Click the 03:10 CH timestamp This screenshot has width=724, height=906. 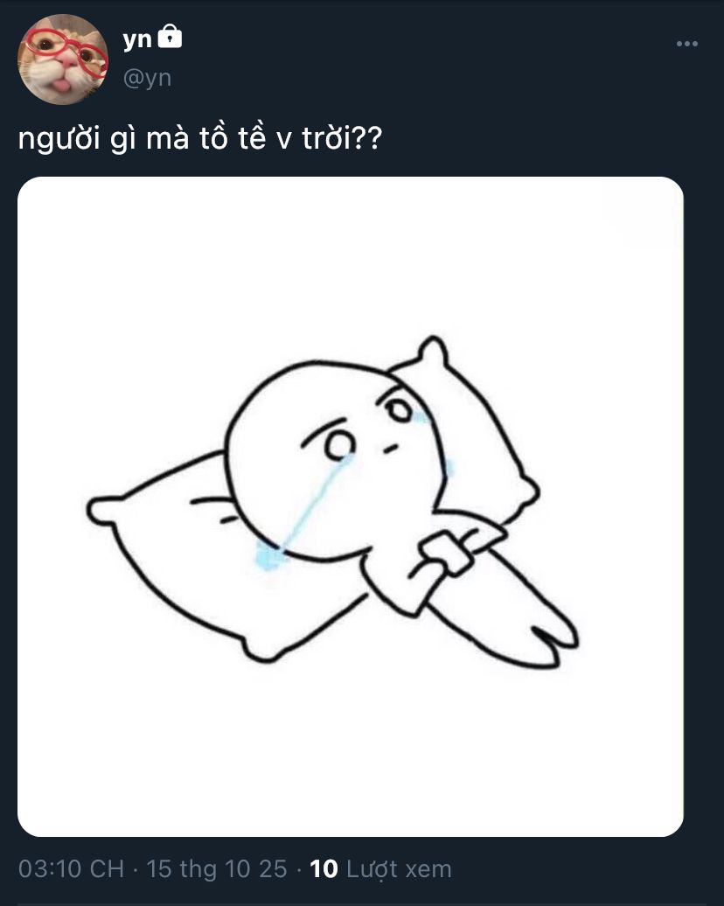click(71, 869)
